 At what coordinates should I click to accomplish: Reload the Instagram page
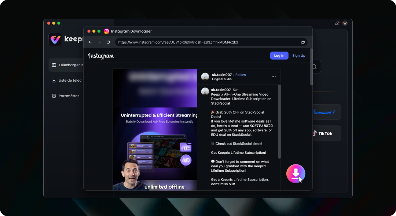(x=108, y=42)
